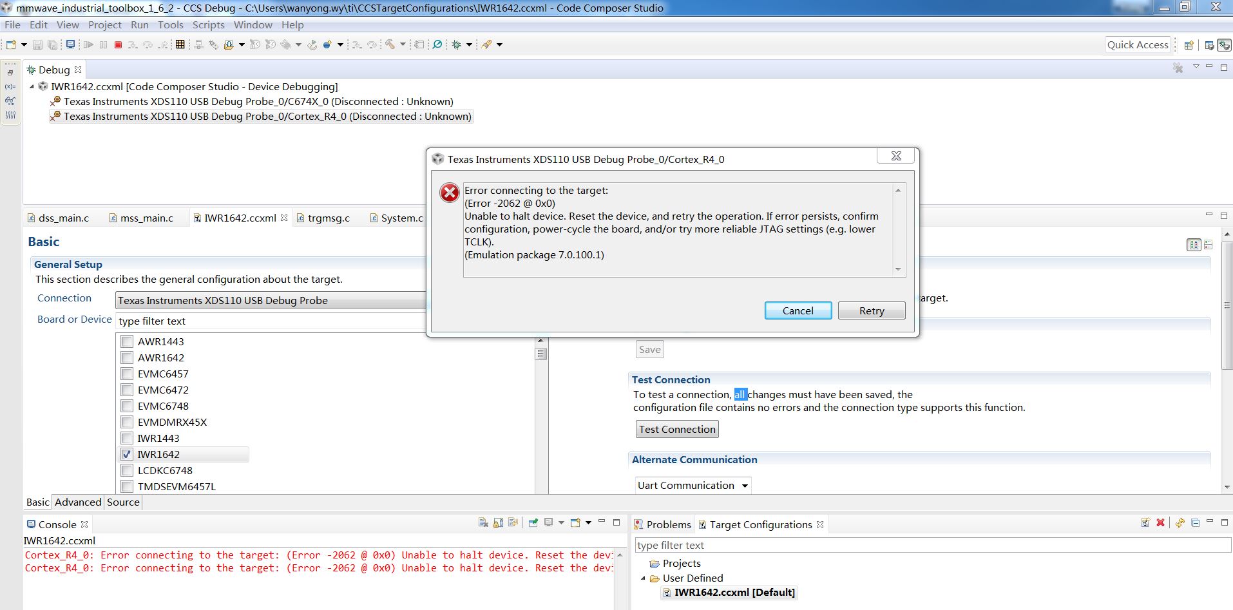
Task: Click the Collapse All icon in Target Configurations
Action: 1195,522
